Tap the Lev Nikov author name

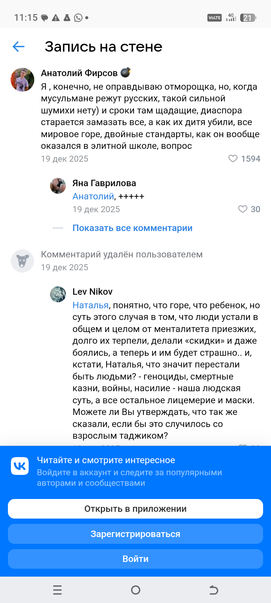tap(93, 292)
